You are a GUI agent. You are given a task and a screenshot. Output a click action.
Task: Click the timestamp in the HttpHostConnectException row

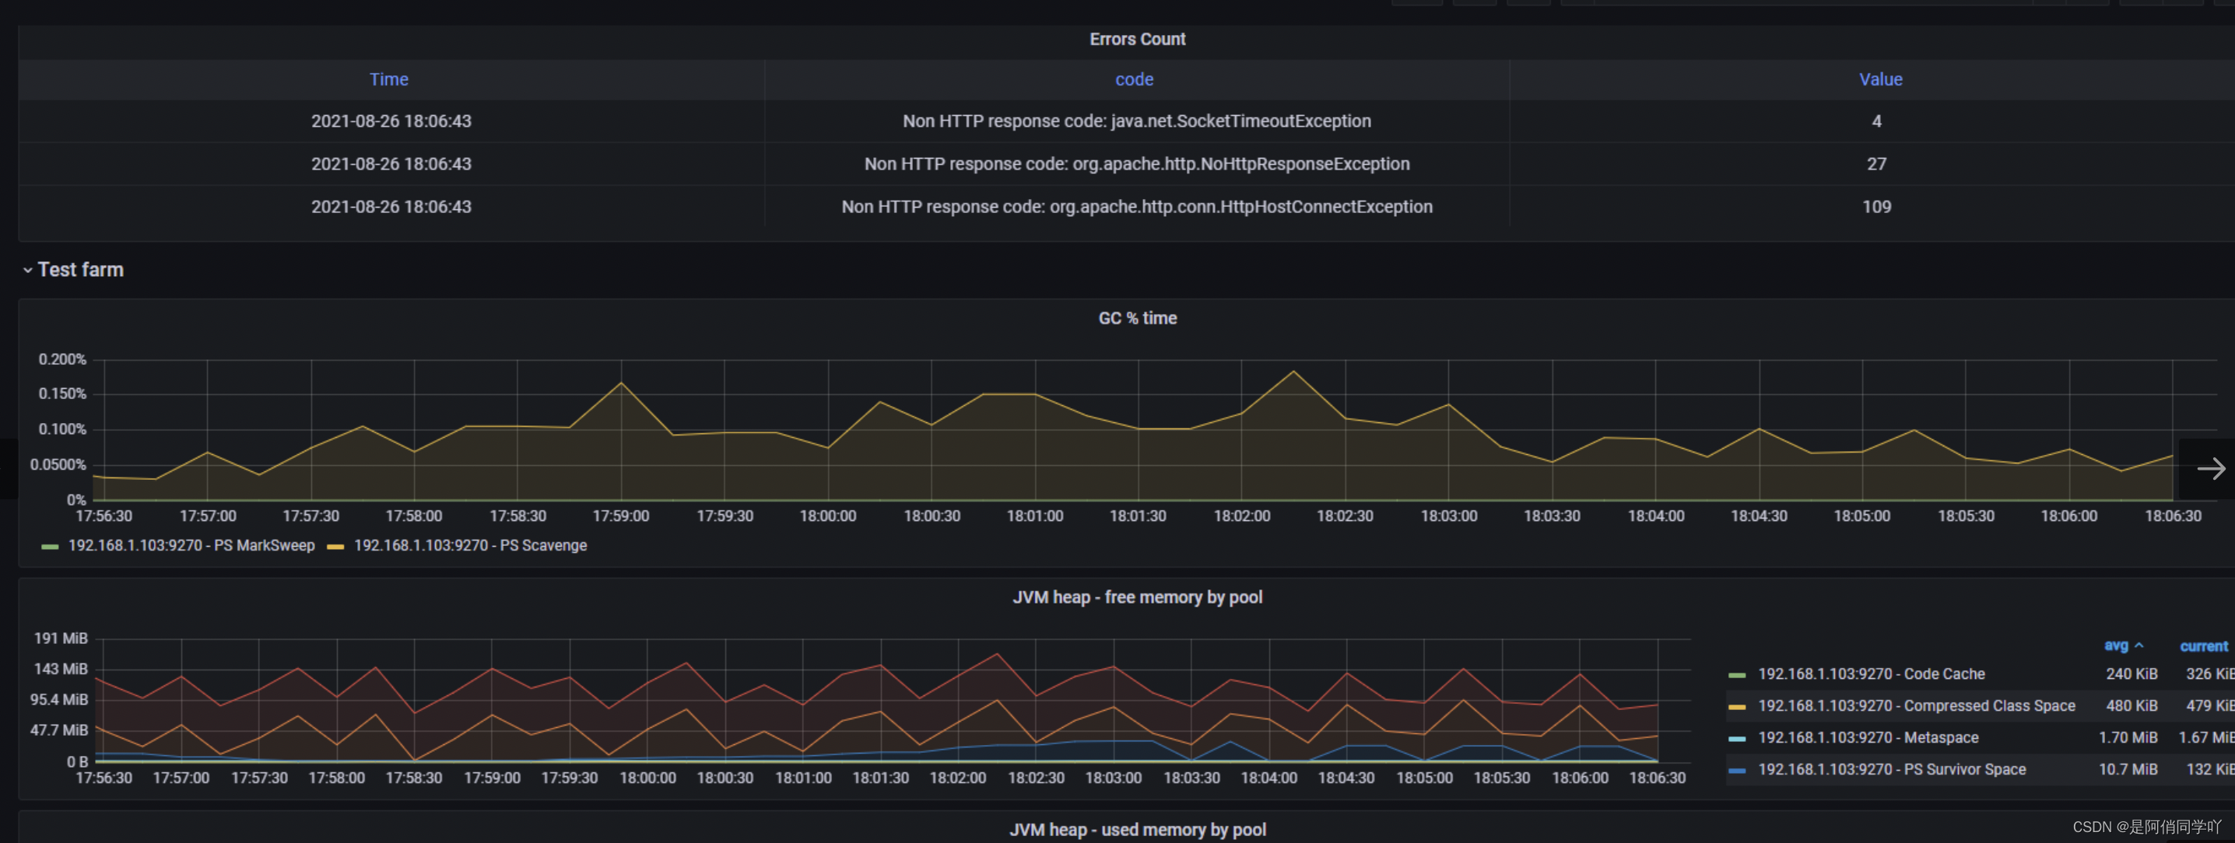pyautogui.click(x=391, y=206)
